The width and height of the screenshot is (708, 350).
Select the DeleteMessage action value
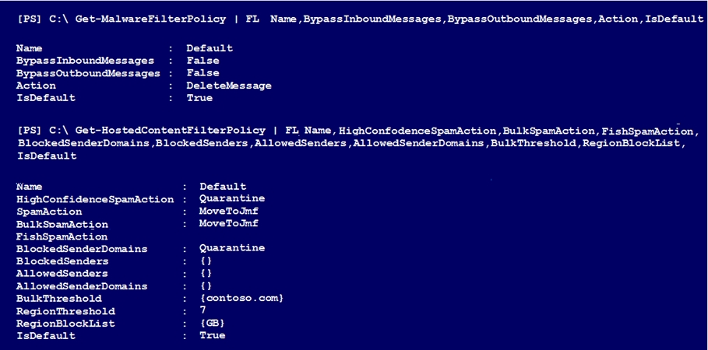229,86
